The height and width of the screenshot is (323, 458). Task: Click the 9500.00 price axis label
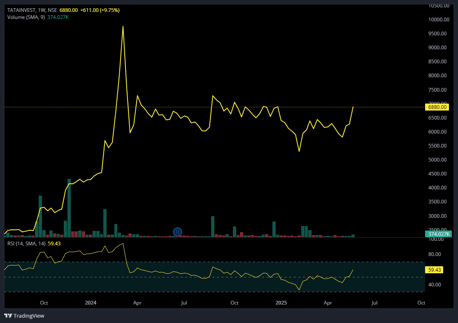click(437, 34)
